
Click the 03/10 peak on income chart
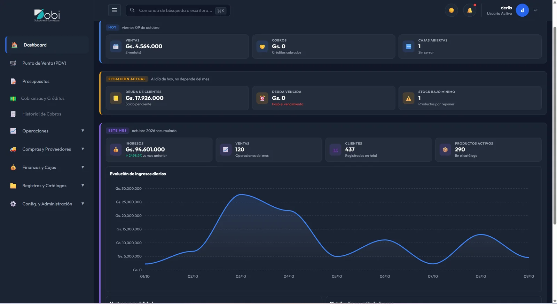241,195
